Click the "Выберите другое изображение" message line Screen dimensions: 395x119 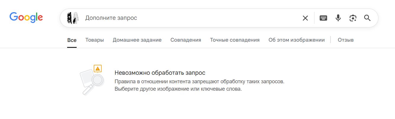click(178, 89)
